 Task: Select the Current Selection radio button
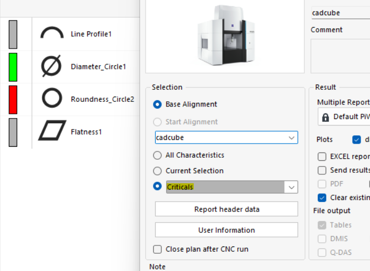pos(157,171)
